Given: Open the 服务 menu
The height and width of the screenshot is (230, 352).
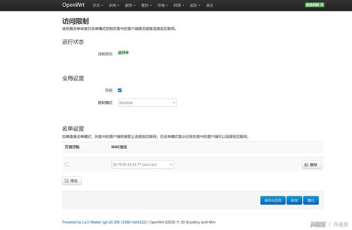Looking at the screenshot, I should point(130,5).
